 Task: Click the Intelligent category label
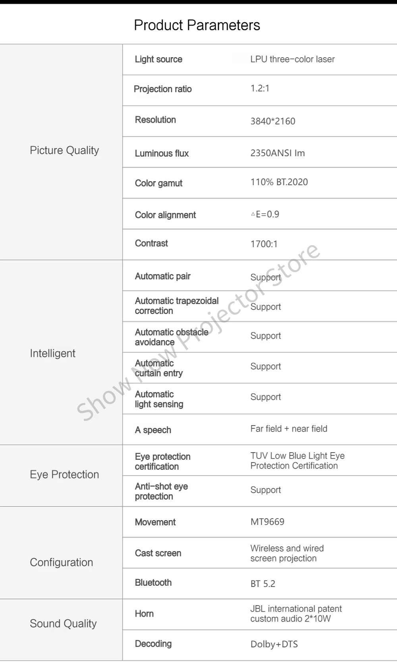52,353
